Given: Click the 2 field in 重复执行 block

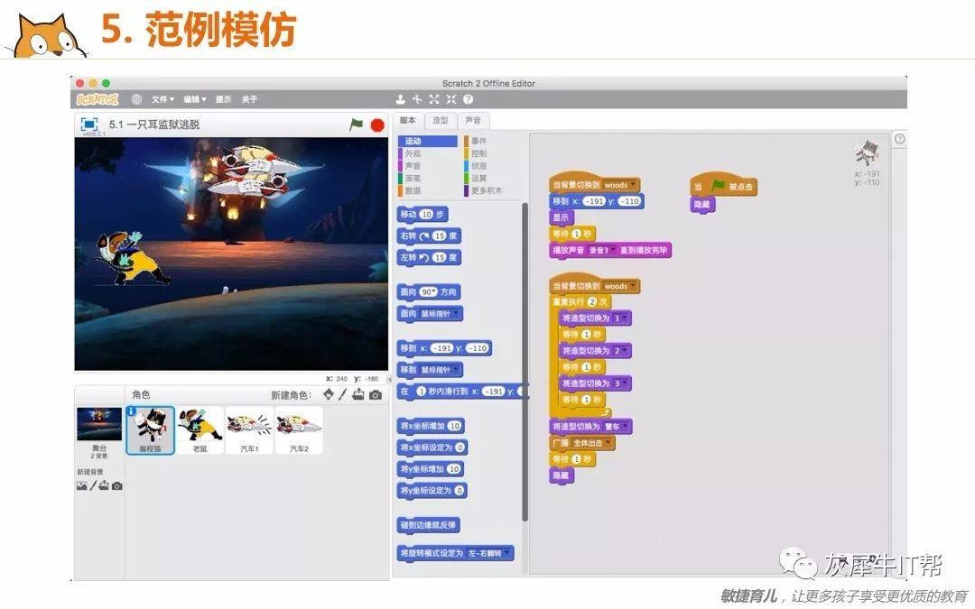Looking at the screenshot, I should (592, 302).
